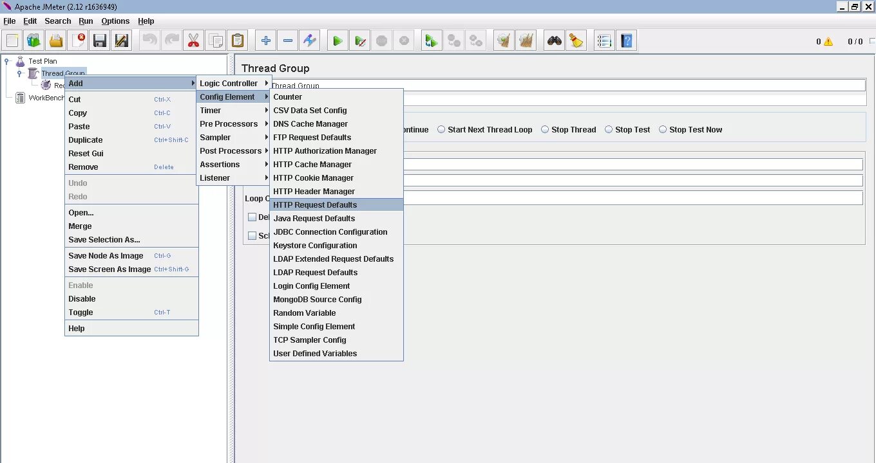876x463 pixels.
Task: Choose HTTP Cookie Manager menu item
Action: [x=336, y=177]
